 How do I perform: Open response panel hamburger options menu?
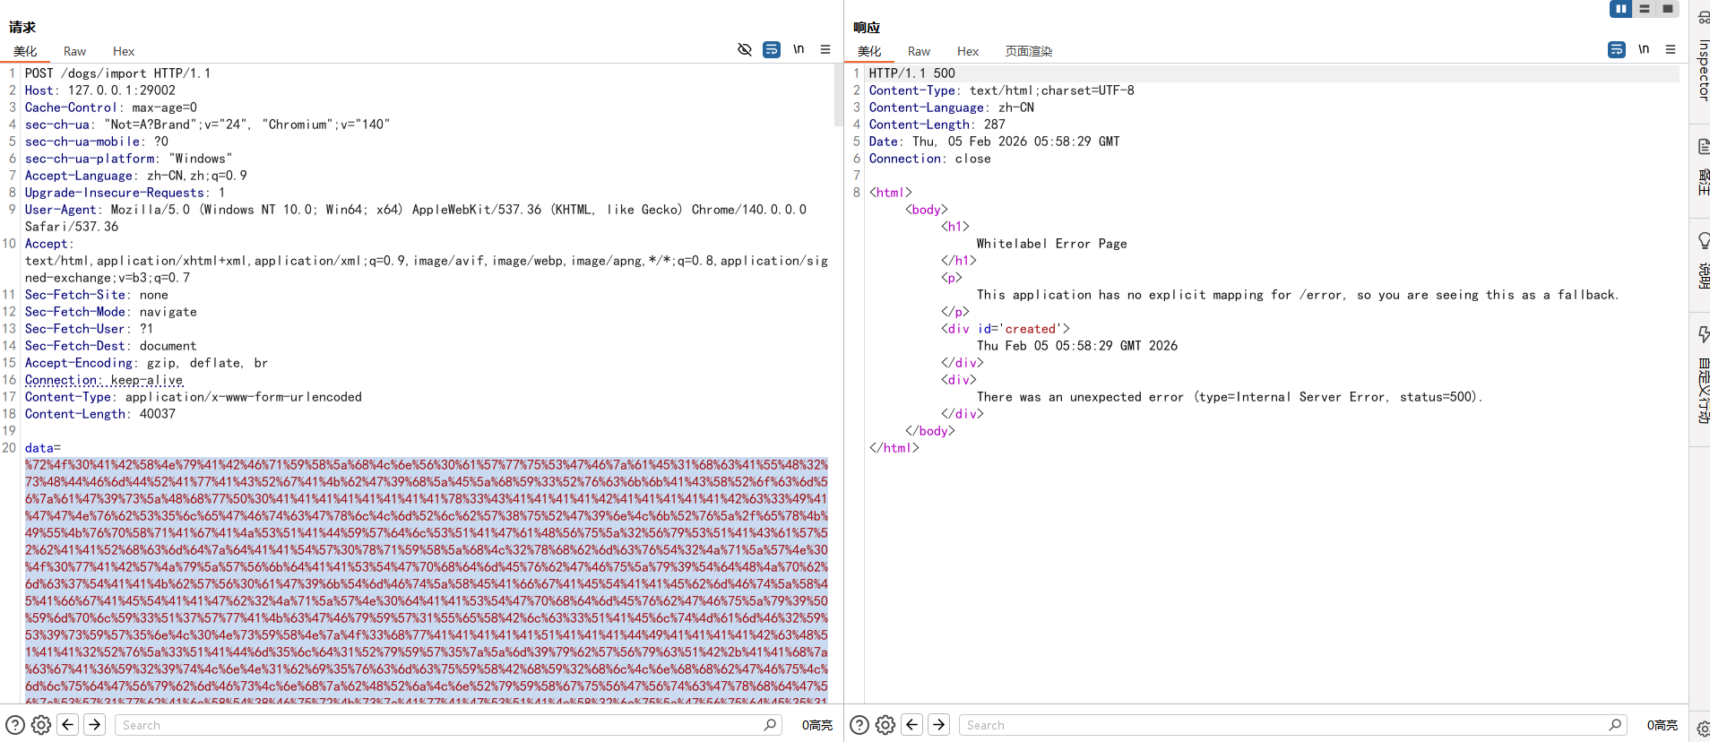pyautogui.click(x=1671, y=50)
